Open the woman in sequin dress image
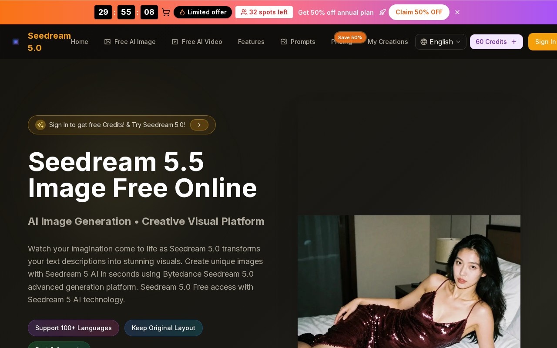Screen dimensions: 557x348 click(x=409, y=281)
